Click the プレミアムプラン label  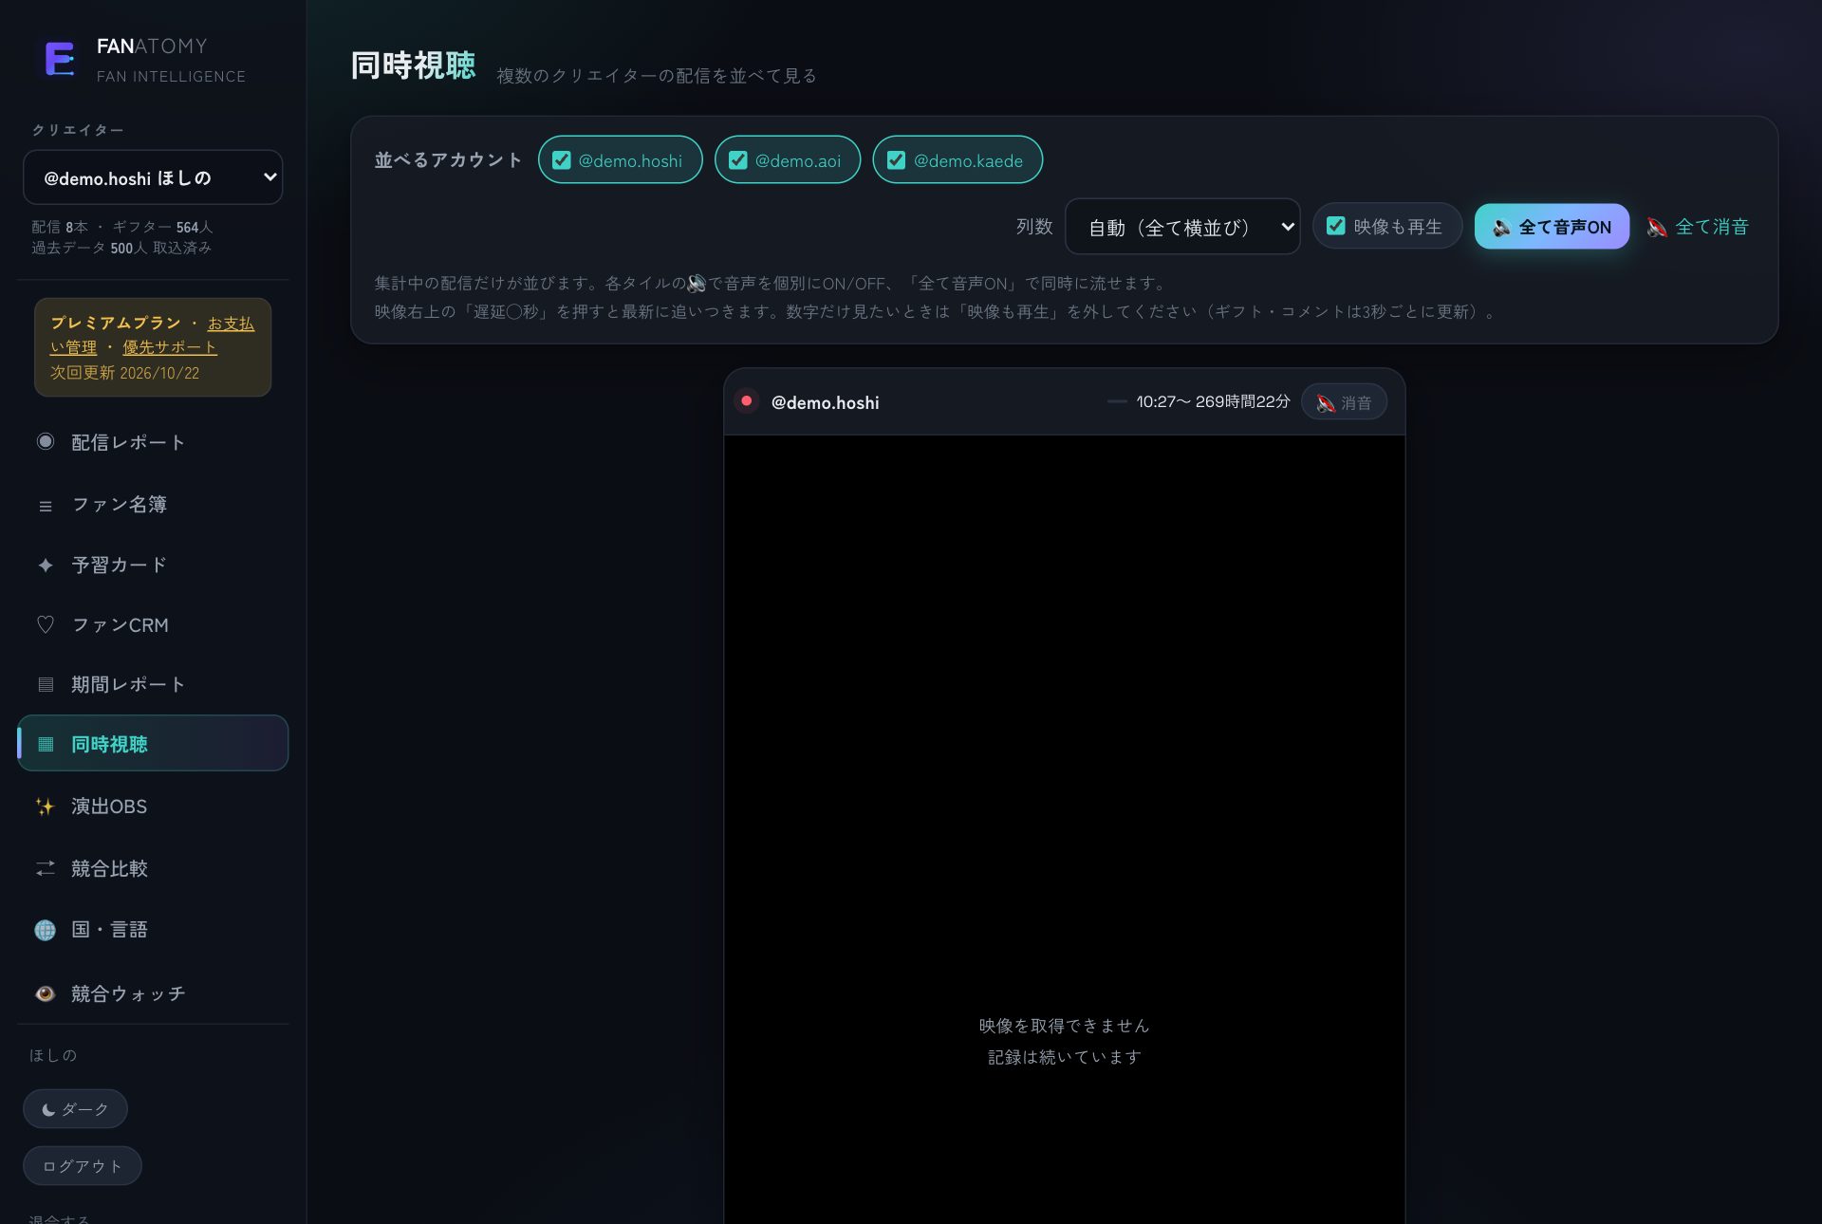coord(115,323)
